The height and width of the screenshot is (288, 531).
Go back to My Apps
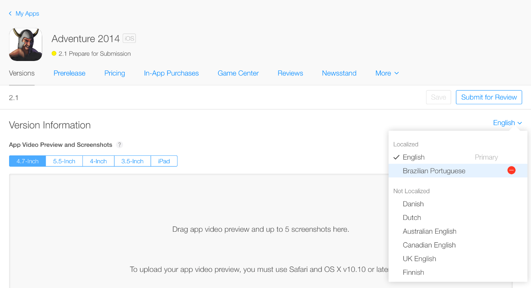point(24,13)
